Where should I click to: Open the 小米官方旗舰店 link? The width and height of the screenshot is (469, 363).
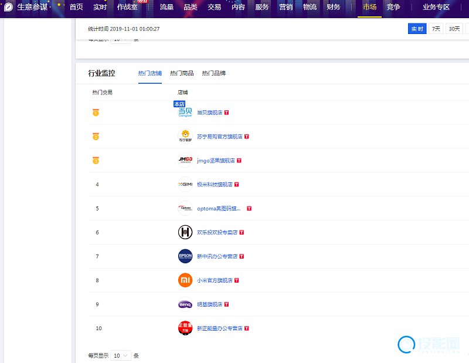coord(215,280)
